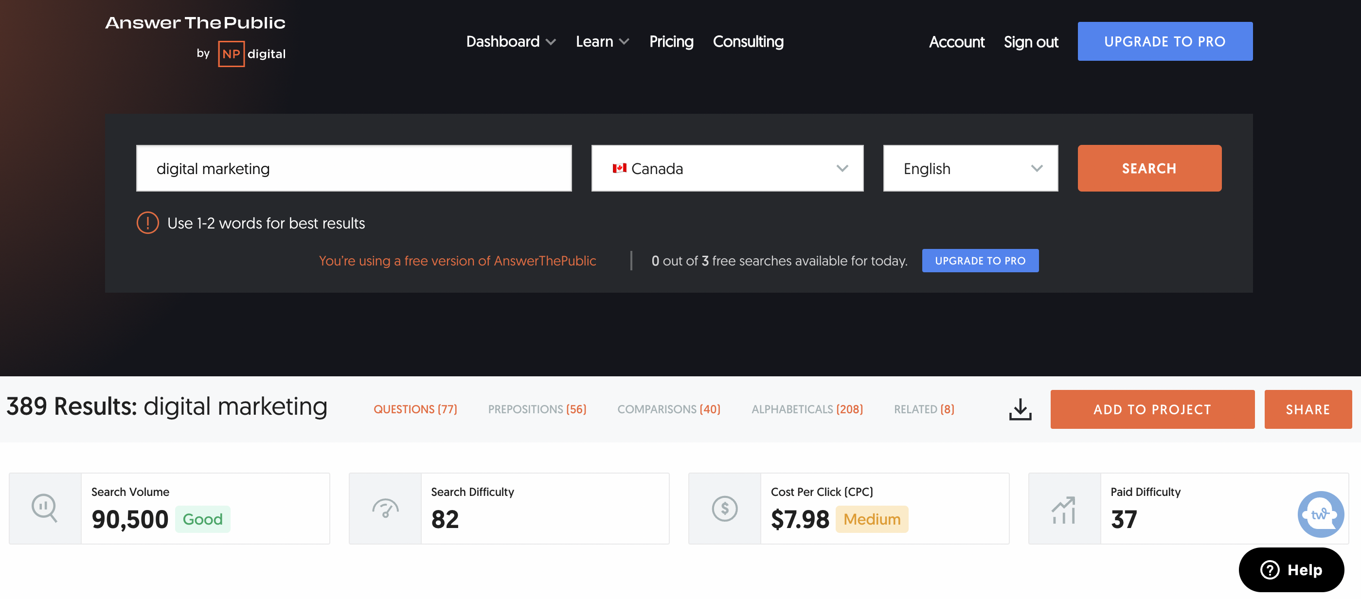Click the Search Difficulty value 82
Viewport: 1361px width, 599px height.
click(445, 519)
